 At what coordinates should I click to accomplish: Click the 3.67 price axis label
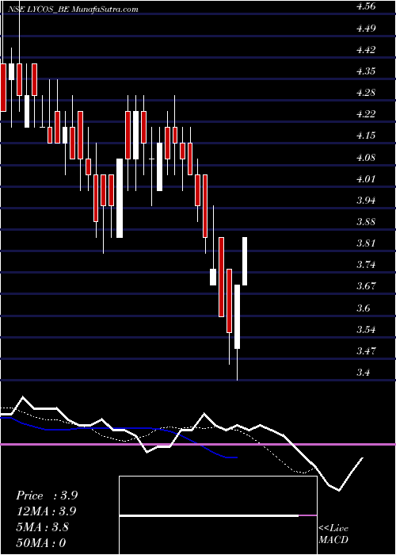(x=367, y=286)
